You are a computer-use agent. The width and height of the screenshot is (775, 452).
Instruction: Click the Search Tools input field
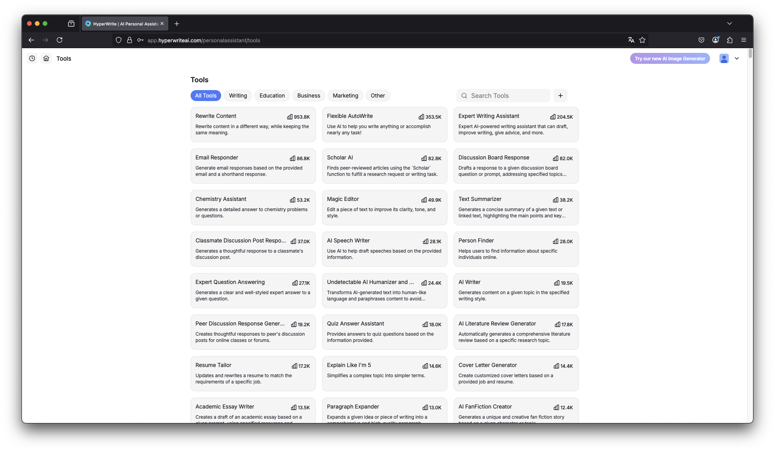coord(507,96)
